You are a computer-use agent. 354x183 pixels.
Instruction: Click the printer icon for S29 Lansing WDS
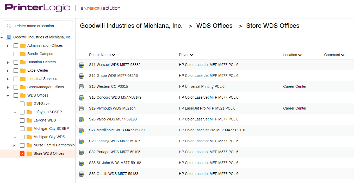click(x=81, y=141)
